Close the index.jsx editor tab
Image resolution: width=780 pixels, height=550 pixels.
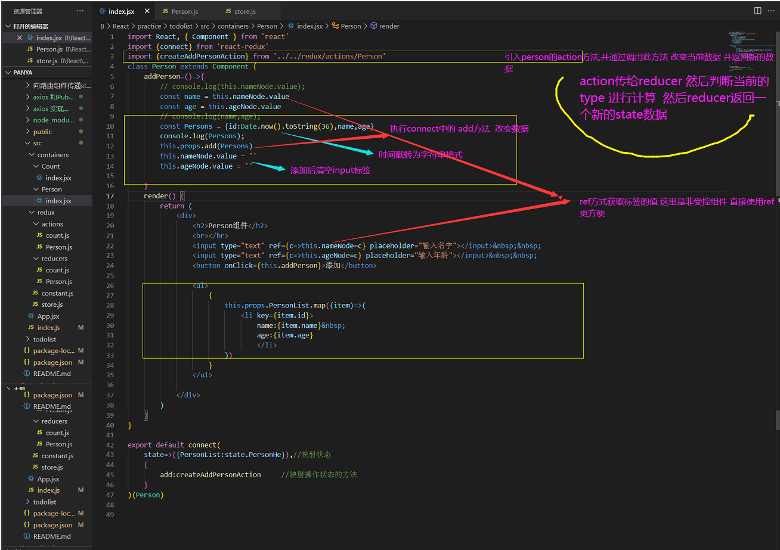click(147, 11)
